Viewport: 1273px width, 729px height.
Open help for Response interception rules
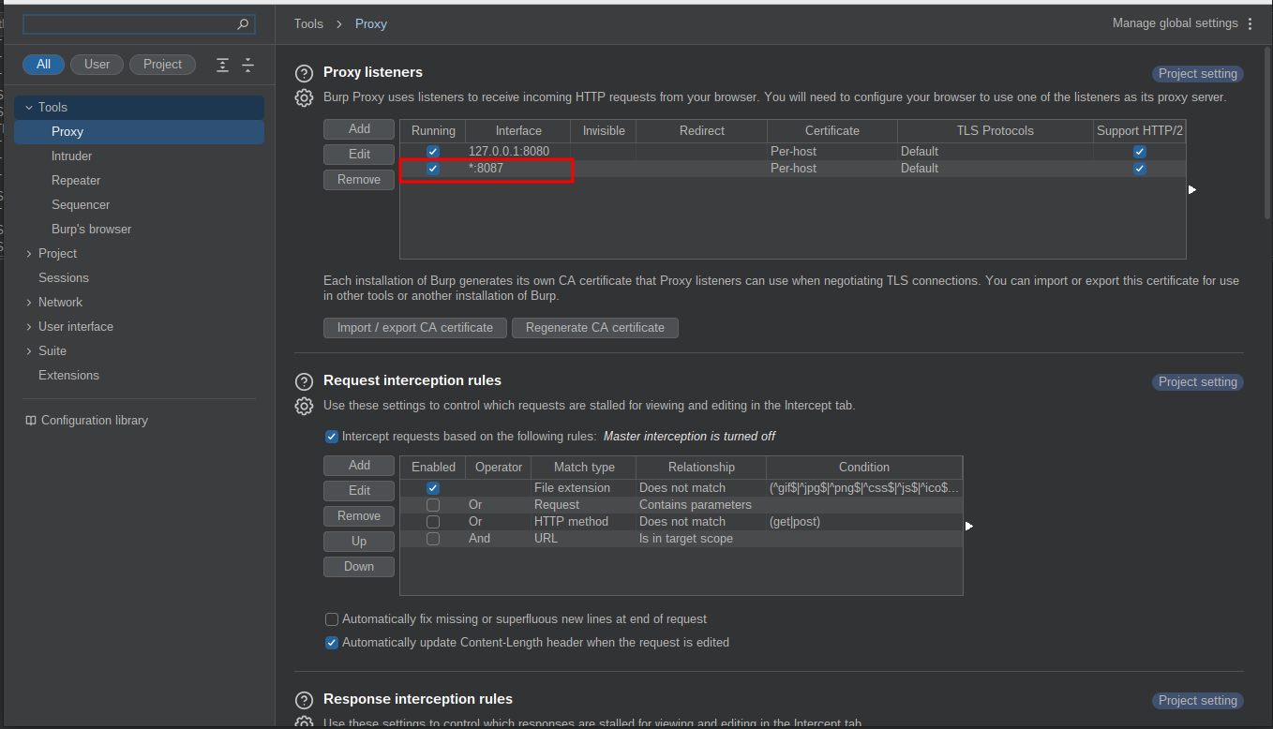(x=304, y=700)
